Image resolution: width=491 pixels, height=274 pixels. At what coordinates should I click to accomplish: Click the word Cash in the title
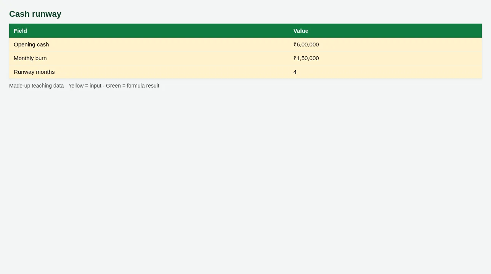[x=19, y=14]
